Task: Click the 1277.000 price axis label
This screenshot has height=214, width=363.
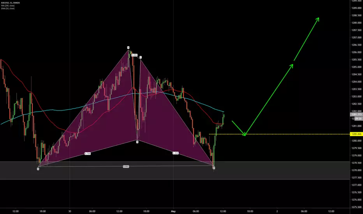Action: [x=356, y=185]
